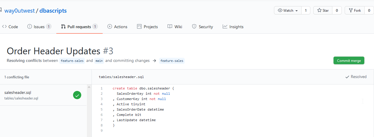Click the Projects board icon

139,27
